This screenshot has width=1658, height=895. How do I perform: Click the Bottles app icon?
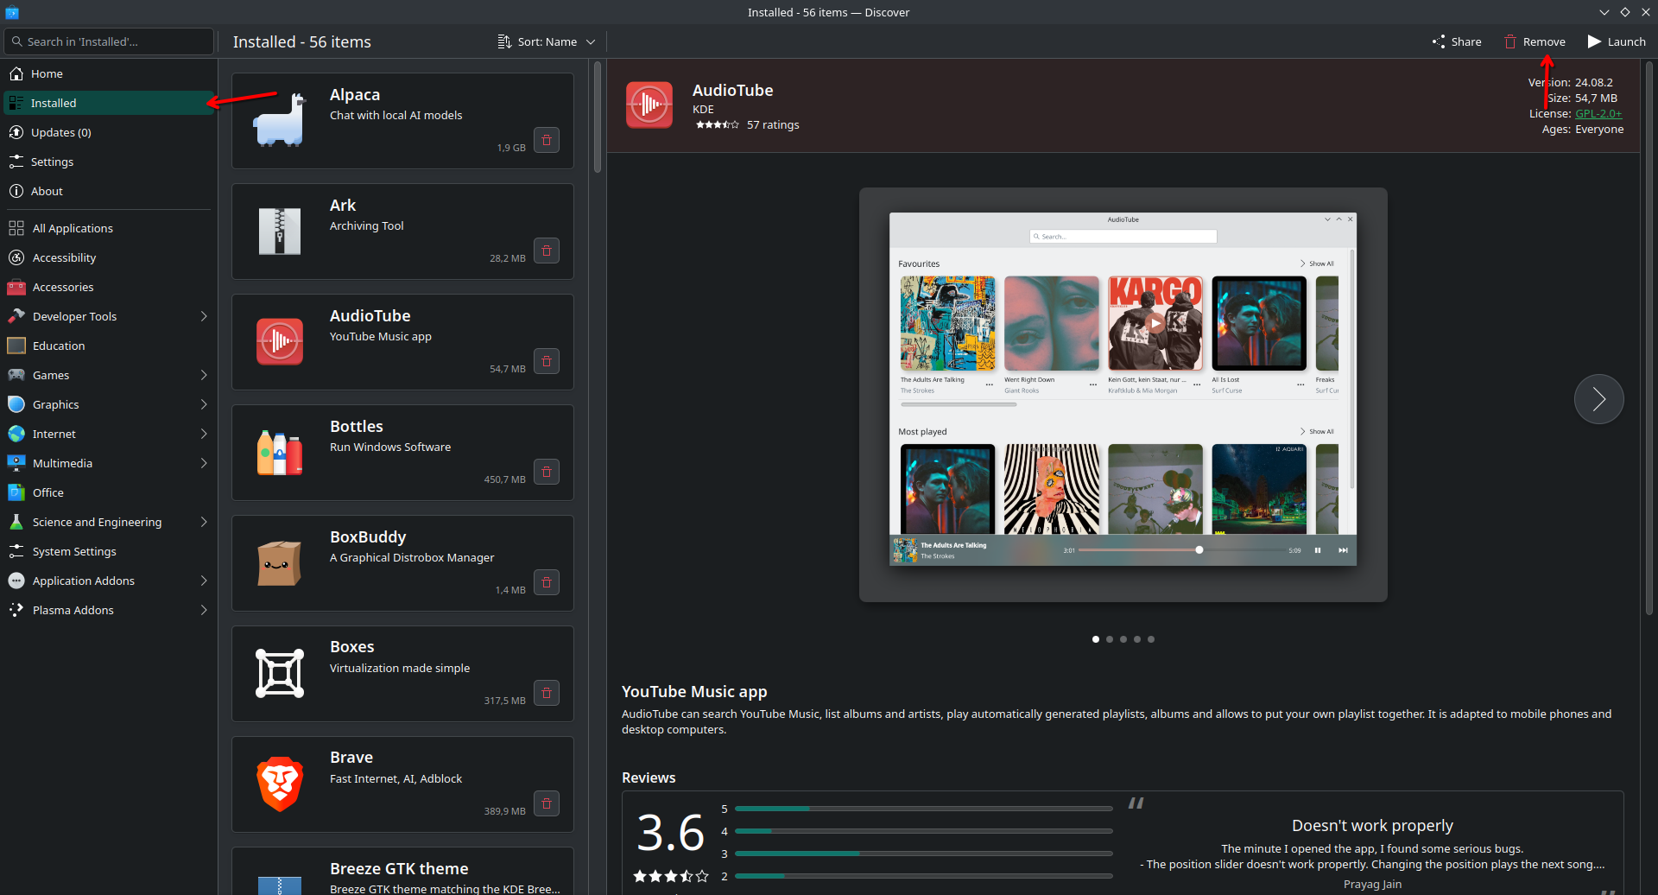(x=280, y=453)
